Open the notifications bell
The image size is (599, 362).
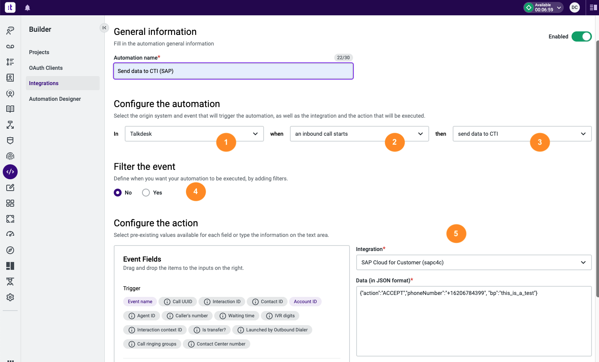(27, 8)
